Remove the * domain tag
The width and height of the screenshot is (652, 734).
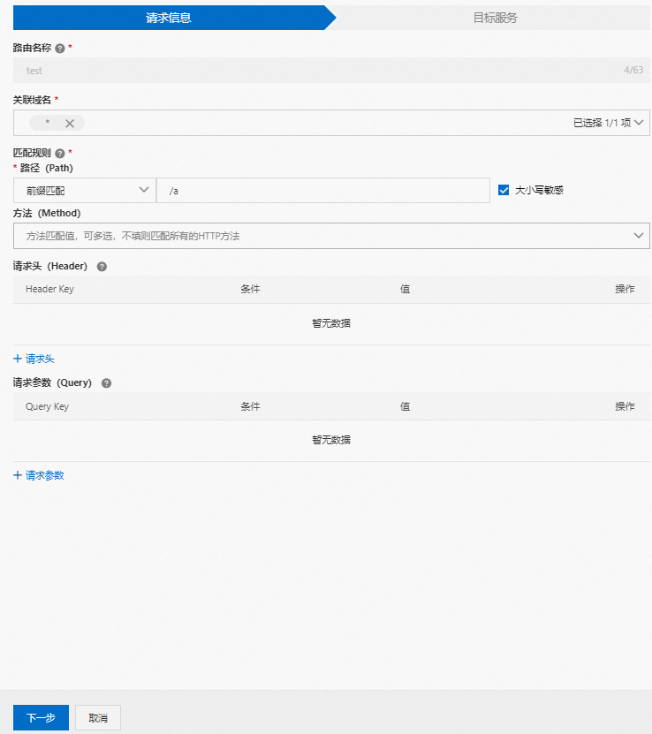click(70, 123)
